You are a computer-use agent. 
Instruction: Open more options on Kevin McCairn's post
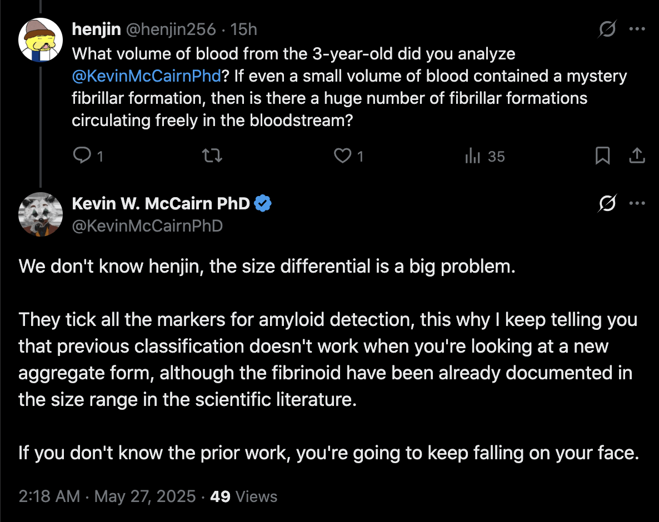click(x=637, y=204)
